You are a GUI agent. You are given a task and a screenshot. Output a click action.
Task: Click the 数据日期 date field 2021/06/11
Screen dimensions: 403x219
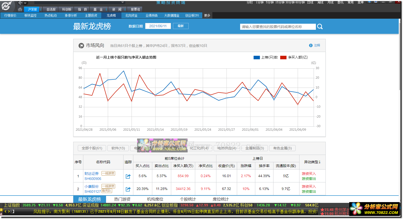158,26
